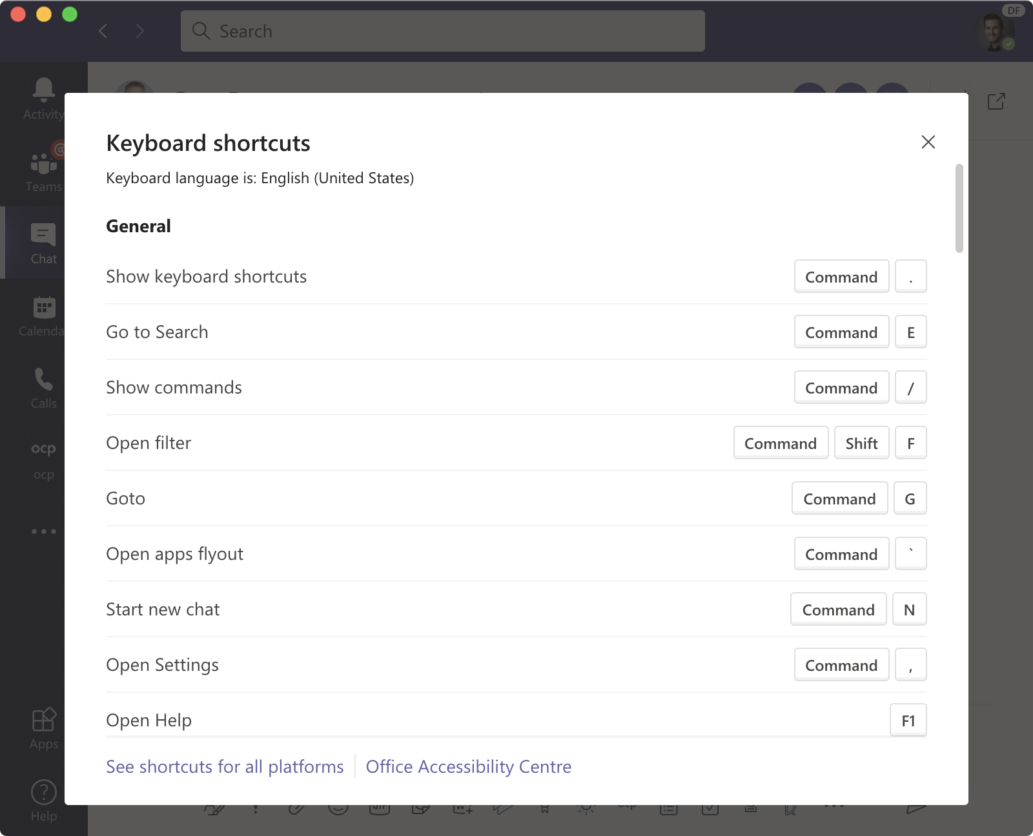The height and width of the screenshot is (836, 1033).
Task: Close the Keyboard shortcuts dialog
Action: [928, 142]
